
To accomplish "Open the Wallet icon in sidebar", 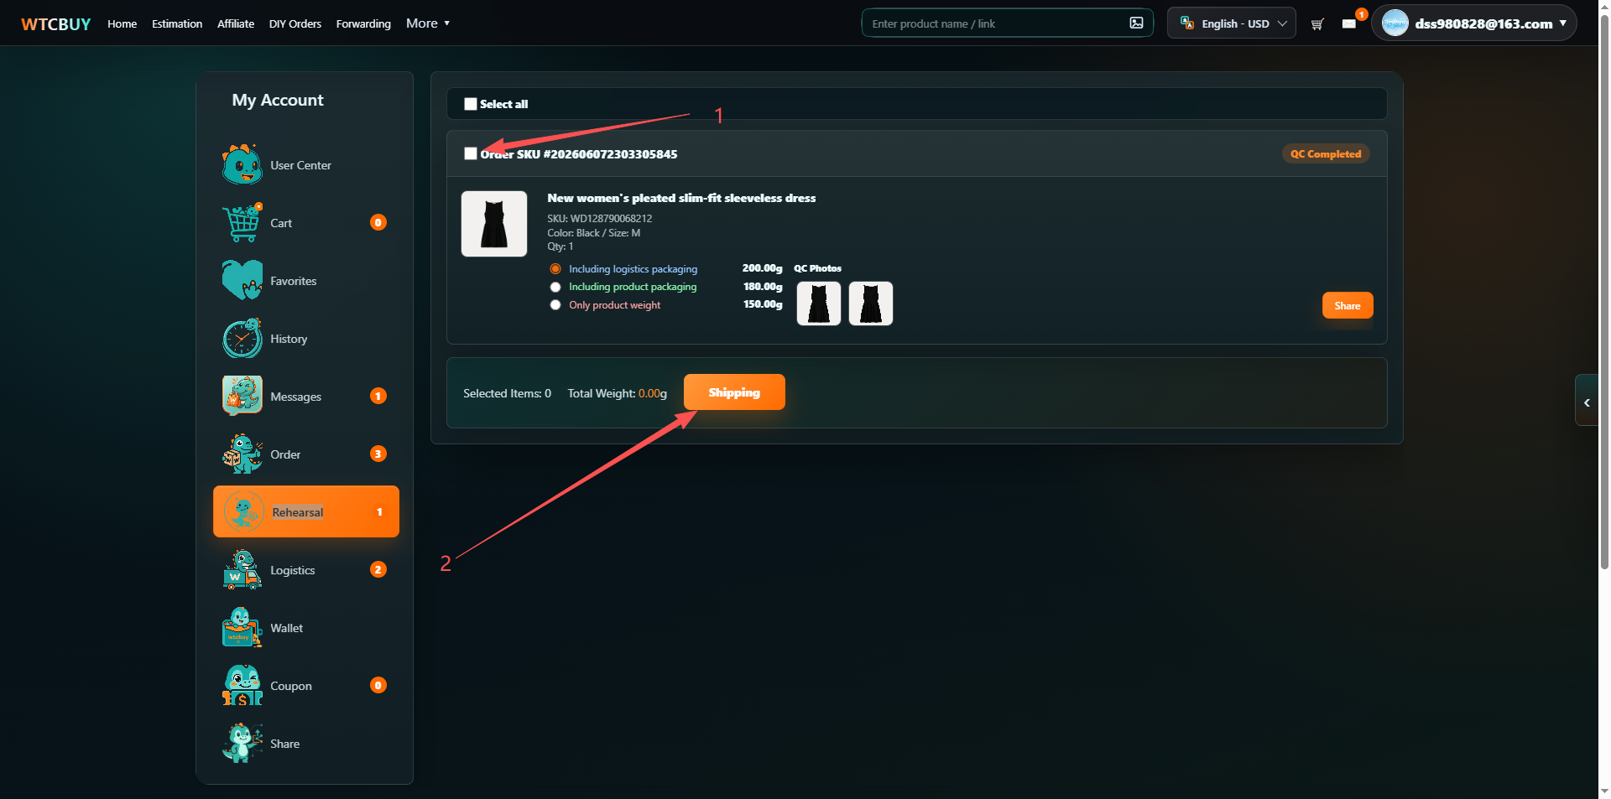I will (242, 627).
